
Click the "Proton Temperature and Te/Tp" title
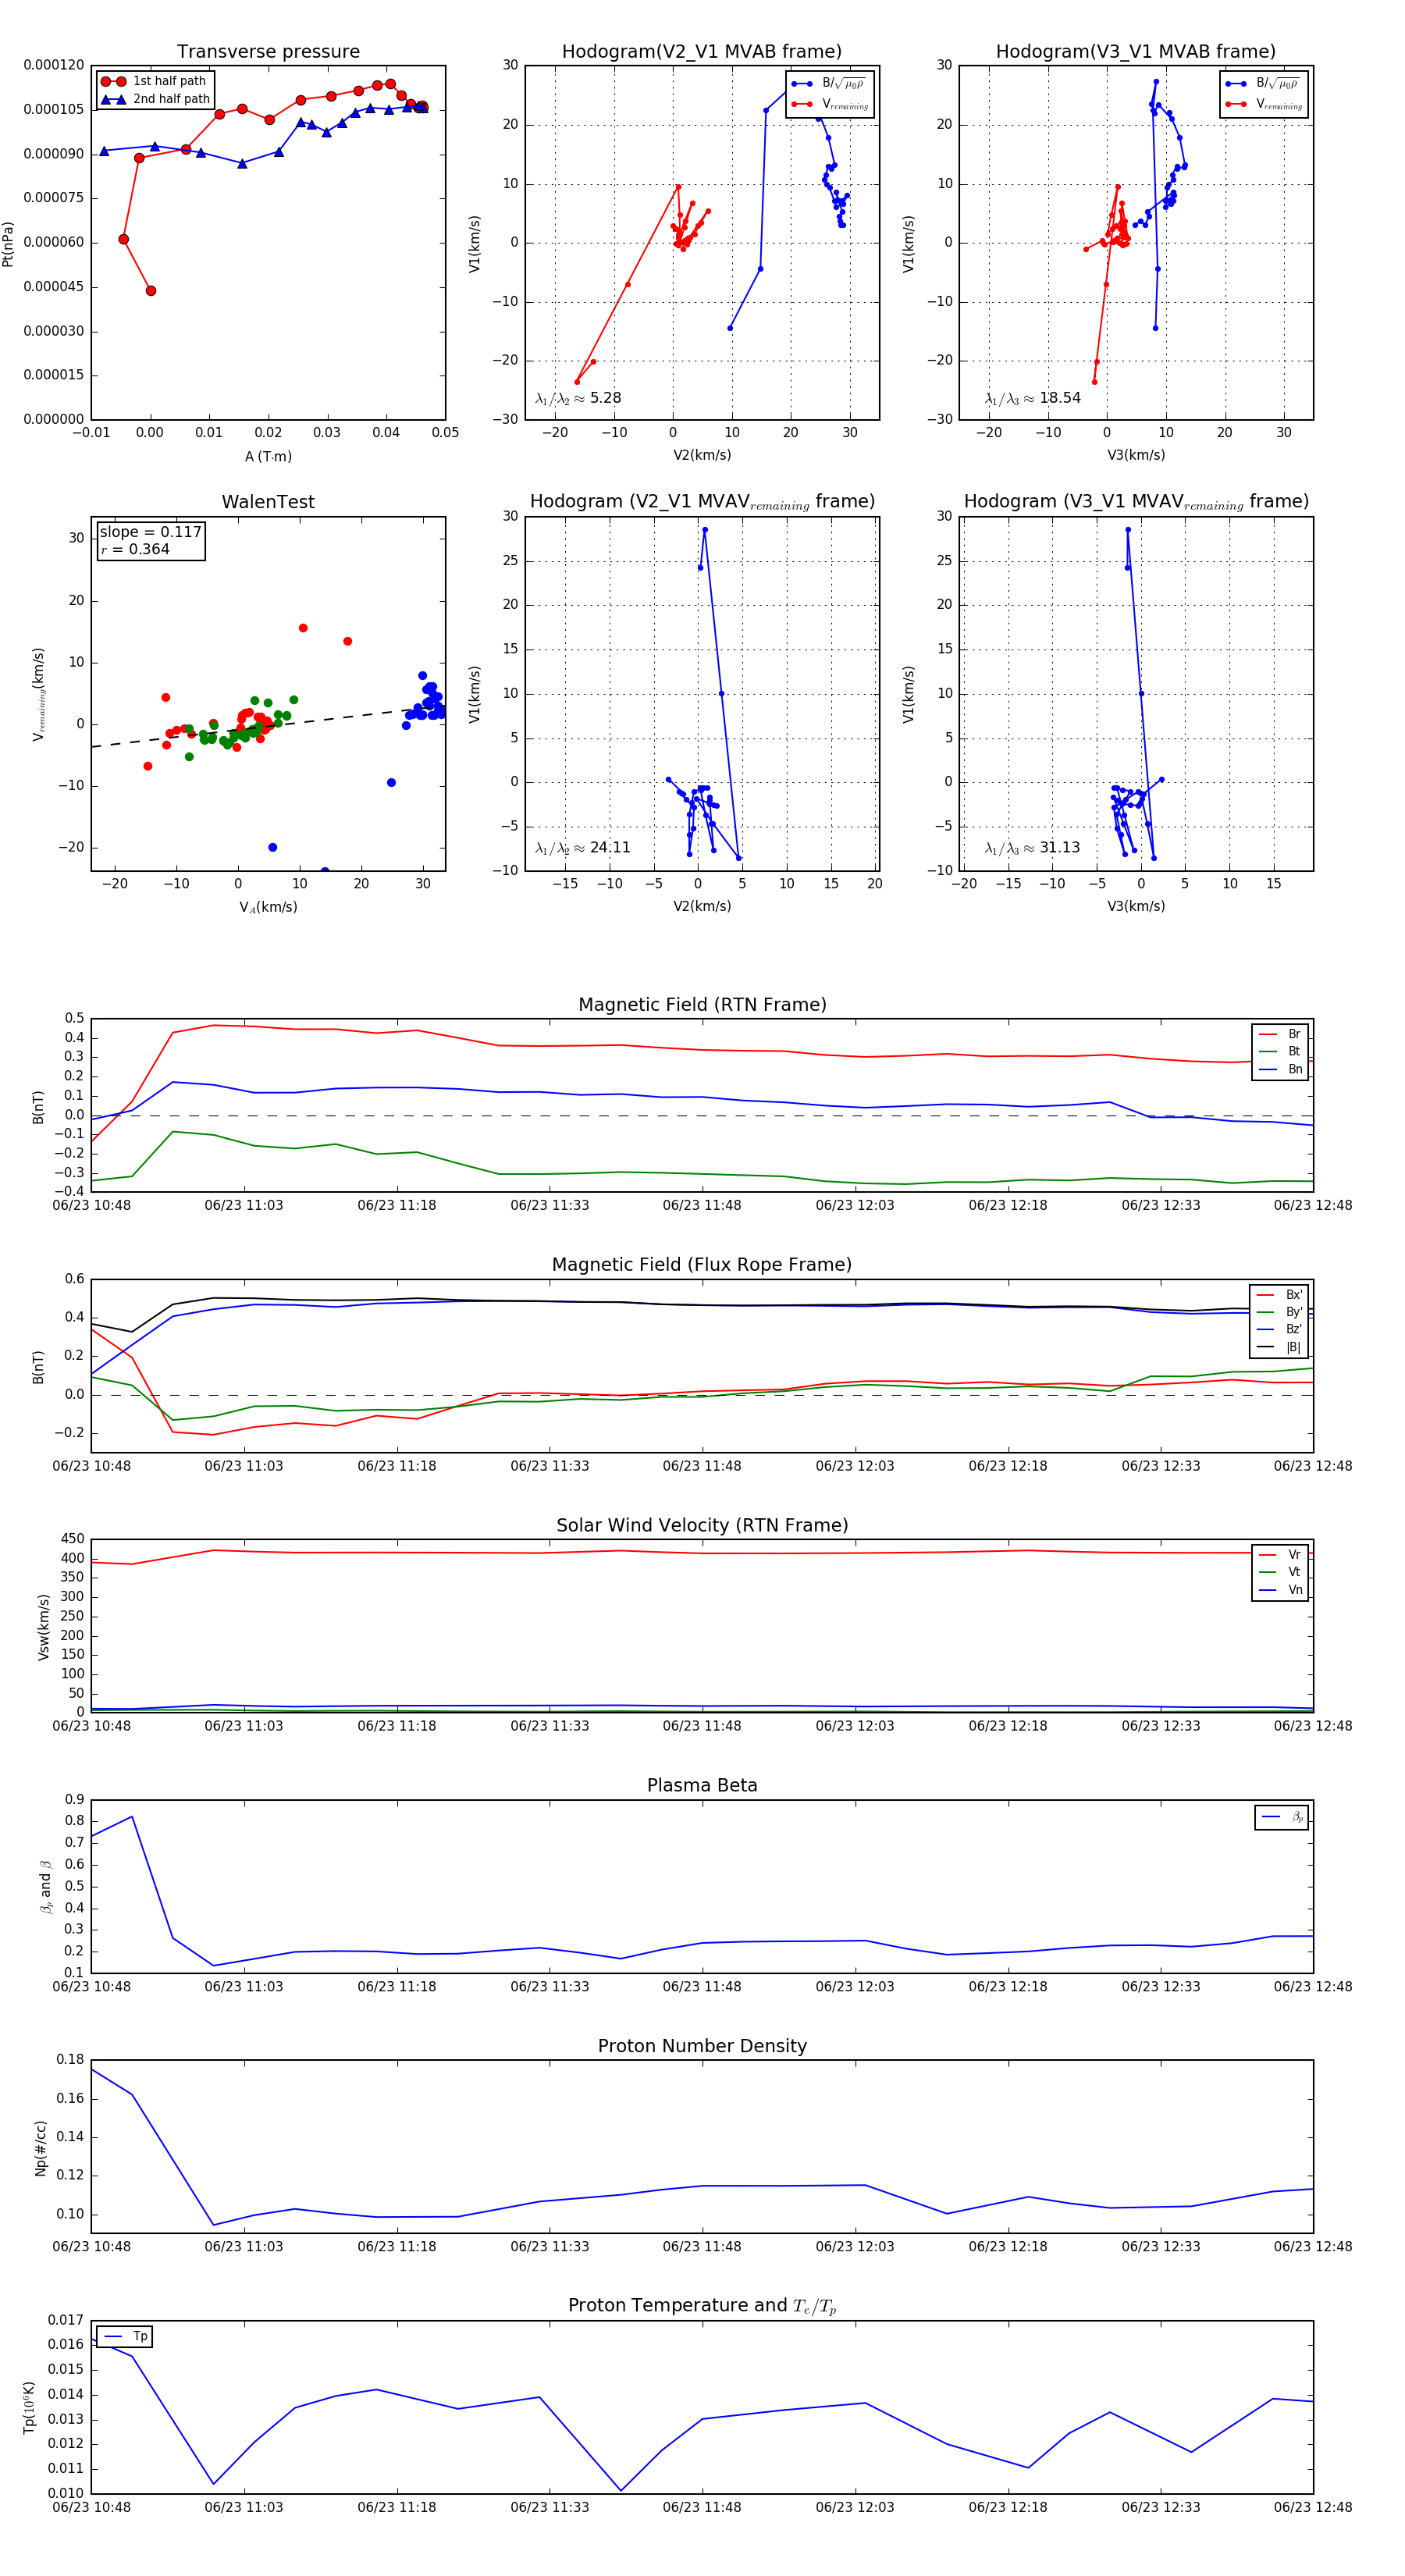click(x=702, y=2306)
